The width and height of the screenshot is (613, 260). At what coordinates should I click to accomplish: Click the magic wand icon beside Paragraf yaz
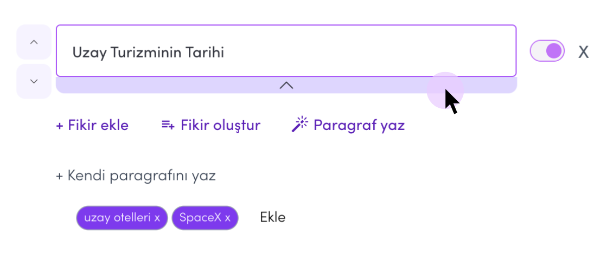(300, 125)
